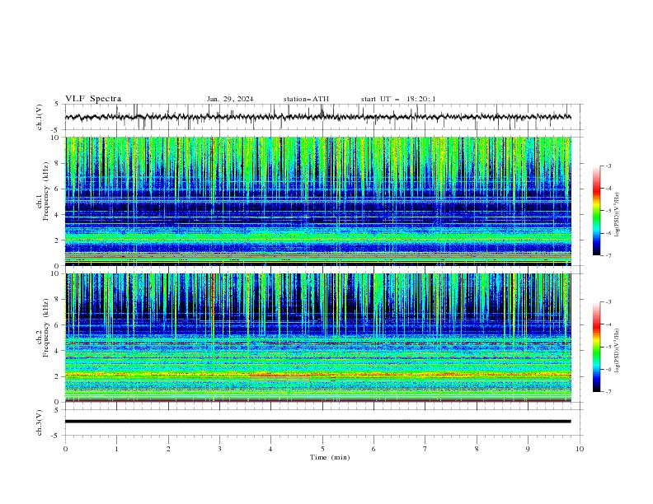Click time-axis tick label "1"
The width and height of the screenshot is (653, 504).
click(x=116, y=449)
